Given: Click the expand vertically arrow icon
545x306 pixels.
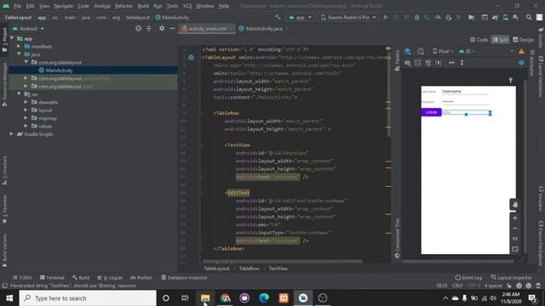Looking at the screenshot, I should [x=462, y=63].
